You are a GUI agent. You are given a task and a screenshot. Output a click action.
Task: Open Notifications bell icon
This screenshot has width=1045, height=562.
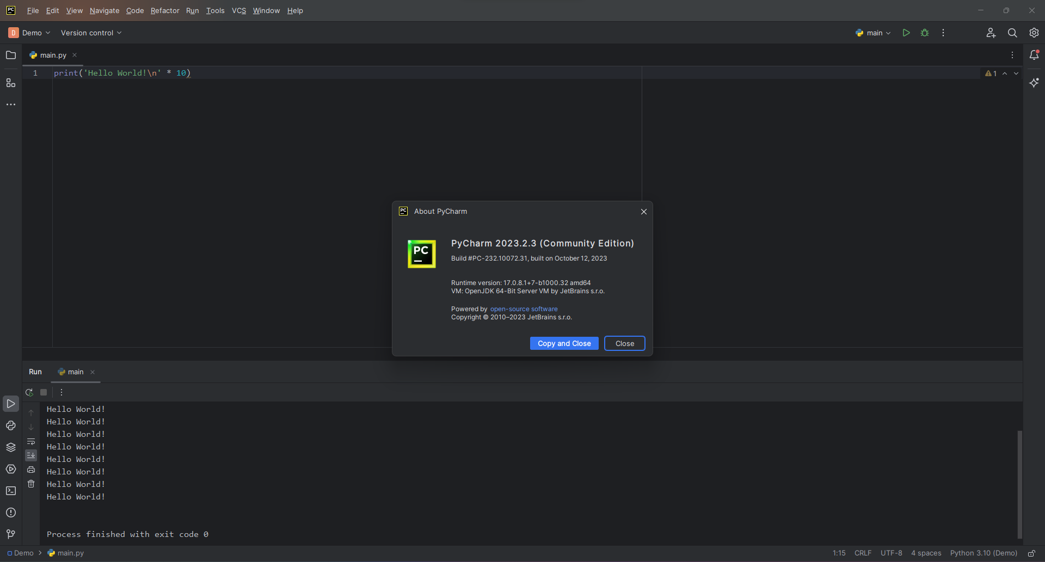tap(1034, 54)
